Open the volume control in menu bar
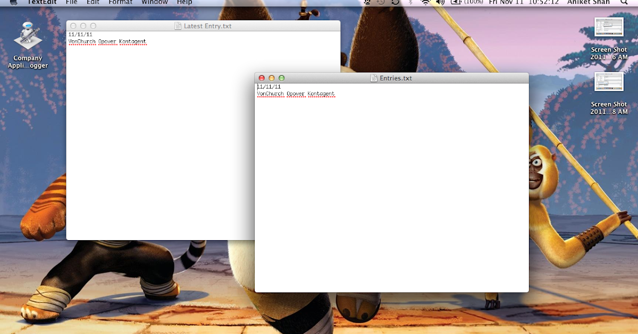 440,2
